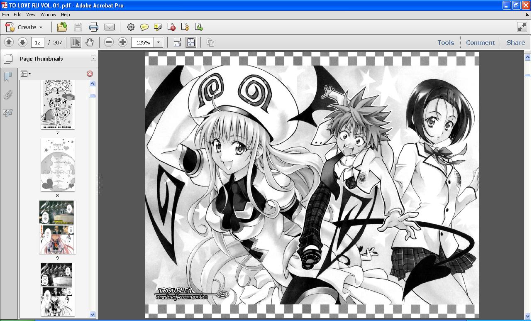Open the Signatures panel

[7, 113]
